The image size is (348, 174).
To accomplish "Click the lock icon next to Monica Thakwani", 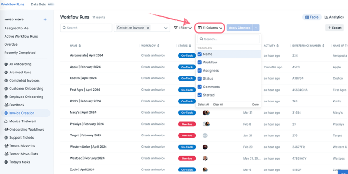I will tap(6, 121).
